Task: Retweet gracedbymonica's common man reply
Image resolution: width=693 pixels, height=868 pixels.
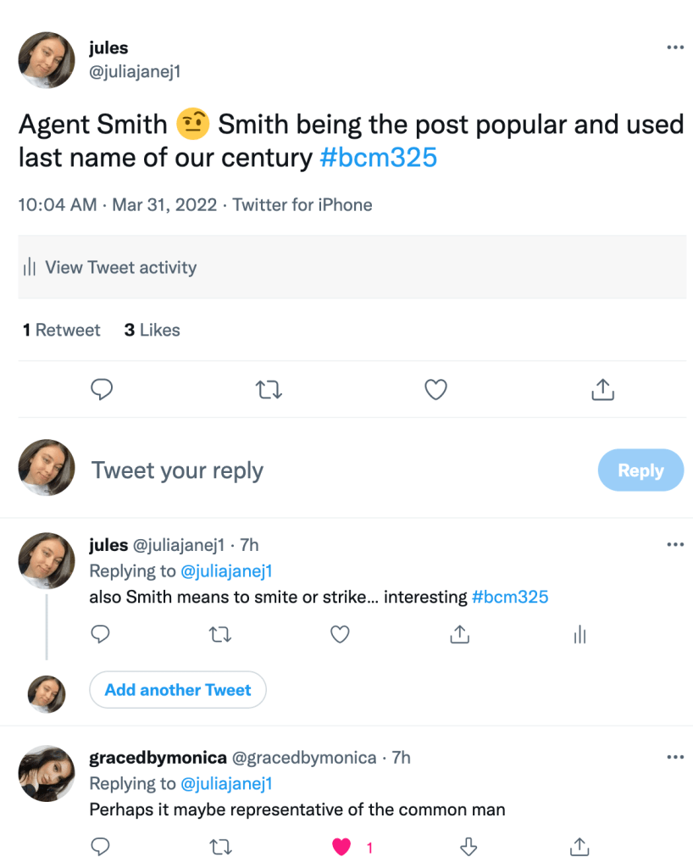Action: coord(220,847)
